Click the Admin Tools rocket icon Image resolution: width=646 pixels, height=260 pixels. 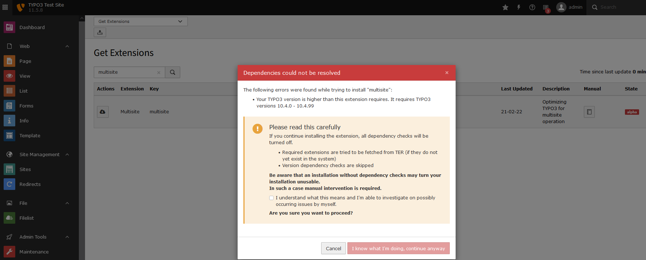tap(9, 237)
